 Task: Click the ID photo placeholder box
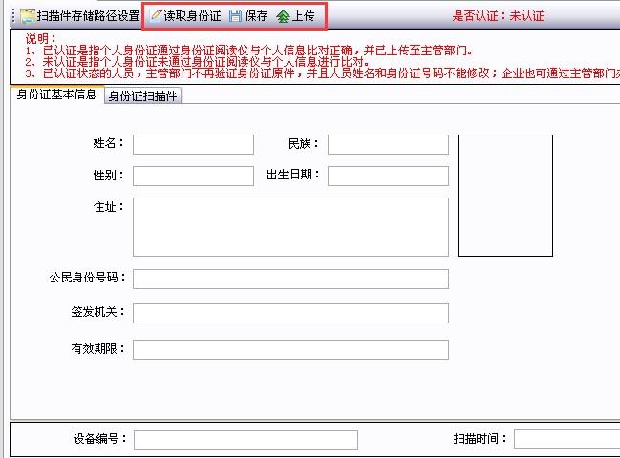[x=504, y=196]
